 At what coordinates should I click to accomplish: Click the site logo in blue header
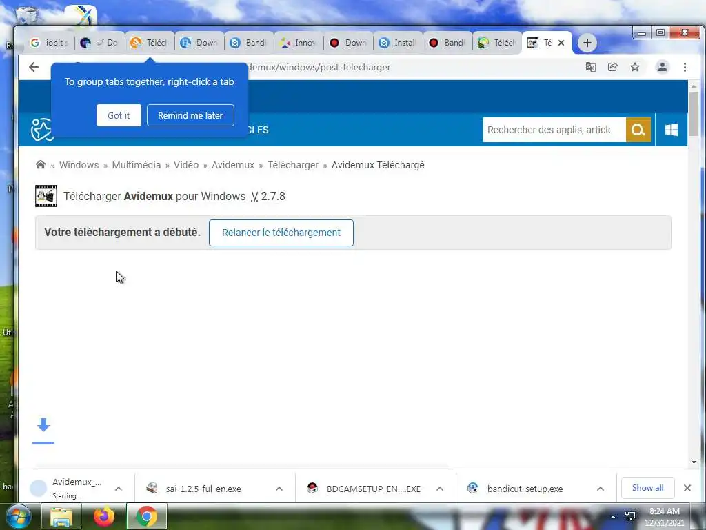click(x=42, y=130)
